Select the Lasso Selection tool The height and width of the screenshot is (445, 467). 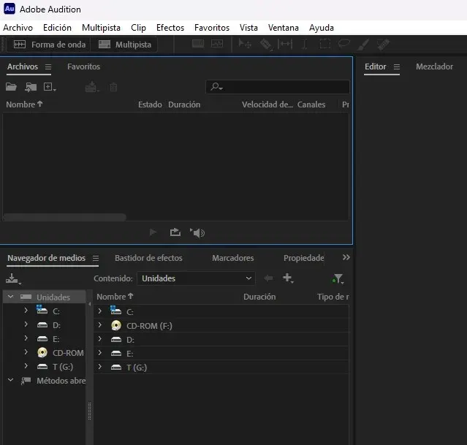coord(344,44)
